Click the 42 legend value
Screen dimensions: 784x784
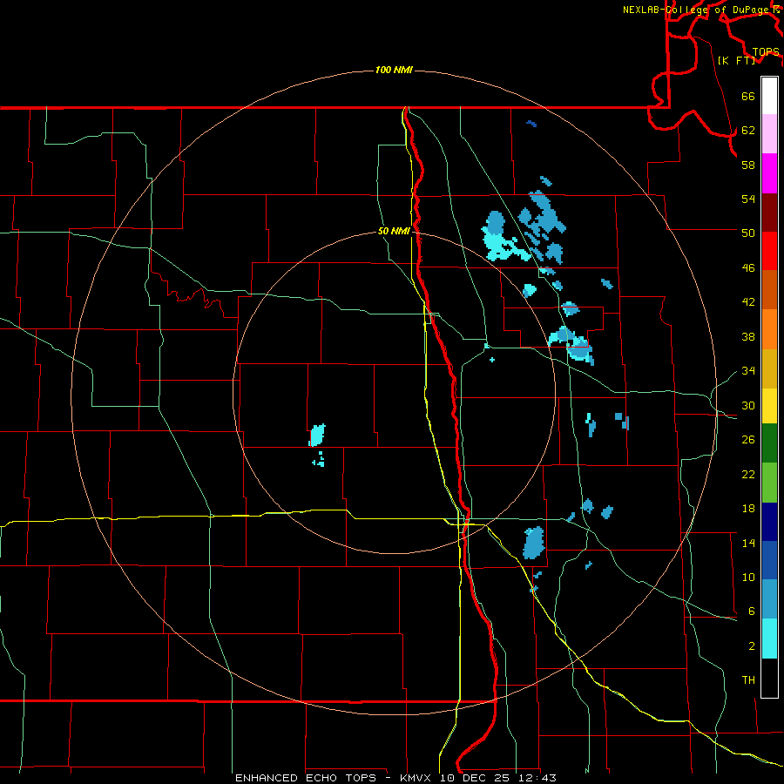[748, 302]
